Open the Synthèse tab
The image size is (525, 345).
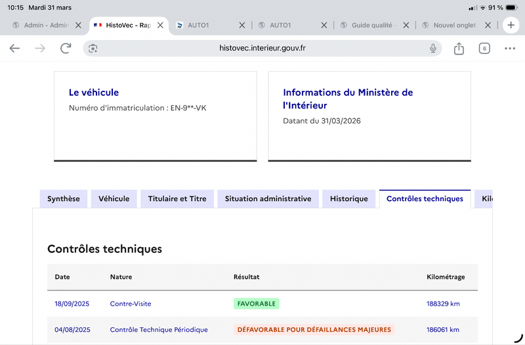click(64, 199)
